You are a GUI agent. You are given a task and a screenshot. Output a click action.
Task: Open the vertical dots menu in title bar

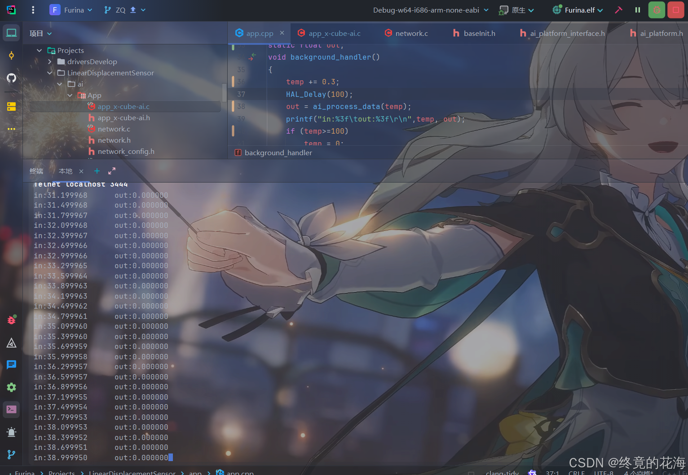pyautogui.click(x=33, y=10)
